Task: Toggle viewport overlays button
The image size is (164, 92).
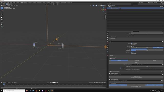Action: pos(96,6)
